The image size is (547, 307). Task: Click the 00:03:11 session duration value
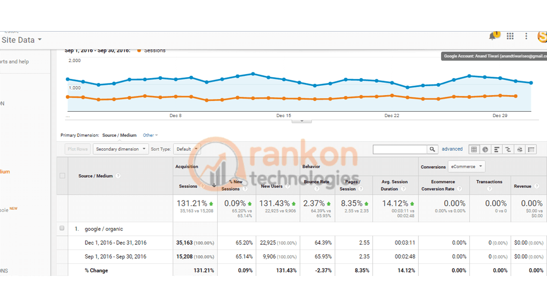(x=405, y=243)
